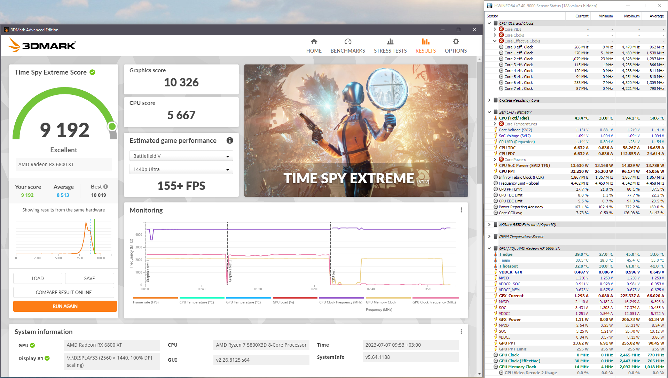Open the Benchmarks tab
This screenshot has height=378, width=668.
(x=348, y=46)
